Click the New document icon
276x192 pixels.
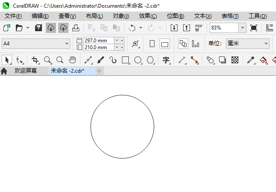[7, 28]
